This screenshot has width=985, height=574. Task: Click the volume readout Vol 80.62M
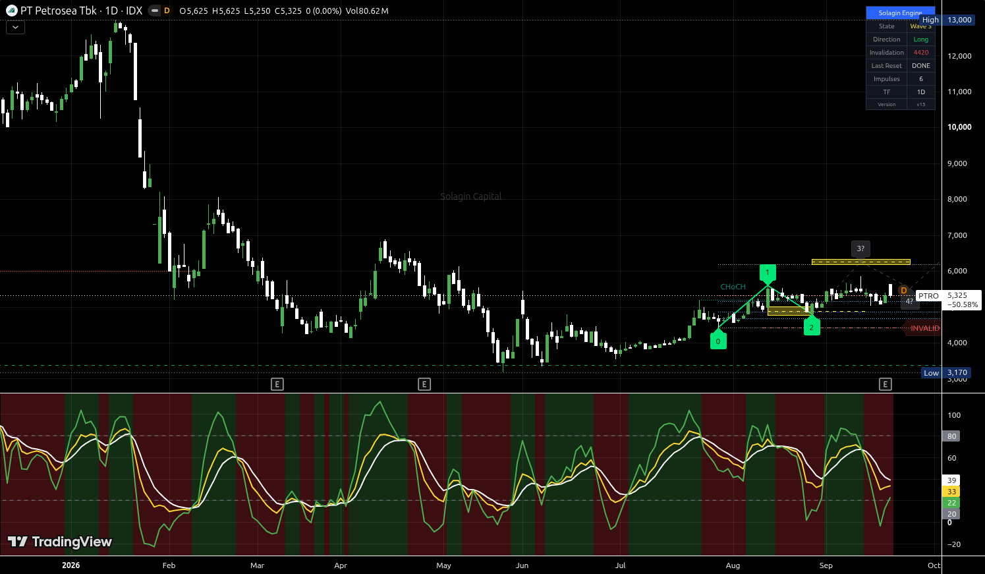click(367, 11)
